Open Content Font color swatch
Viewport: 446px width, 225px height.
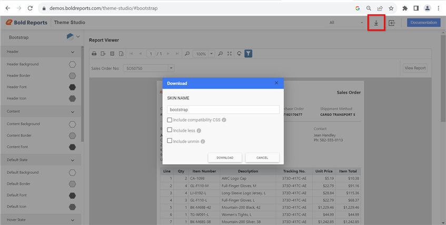pos(72,147)
